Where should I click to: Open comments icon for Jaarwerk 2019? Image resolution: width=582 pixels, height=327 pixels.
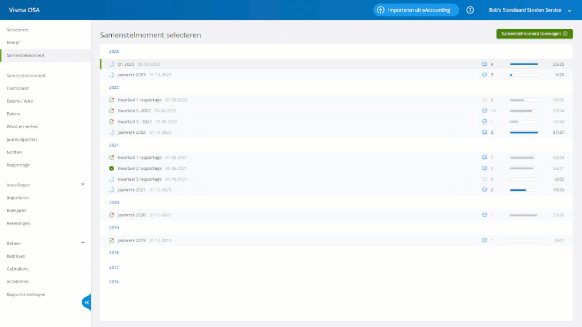484,240
